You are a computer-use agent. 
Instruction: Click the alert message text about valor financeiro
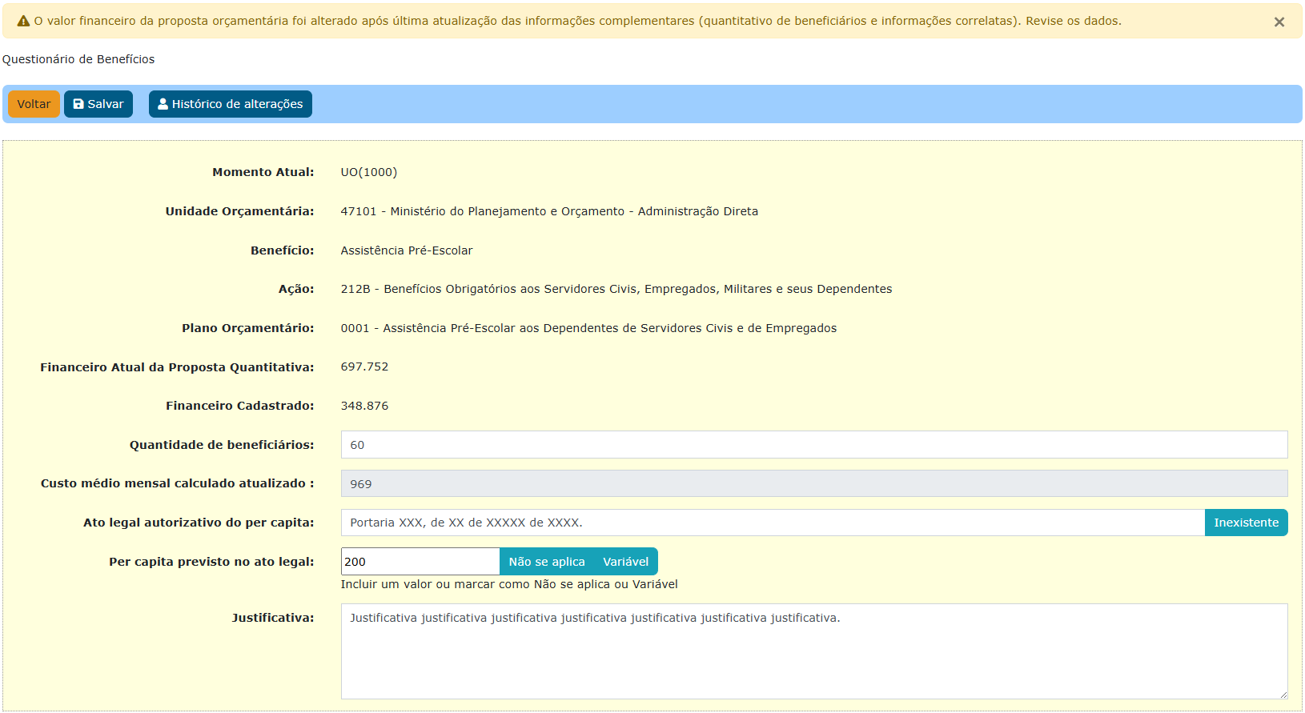(577, 21)
